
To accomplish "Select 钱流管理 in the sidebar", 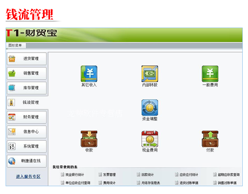I will point(27,102).
